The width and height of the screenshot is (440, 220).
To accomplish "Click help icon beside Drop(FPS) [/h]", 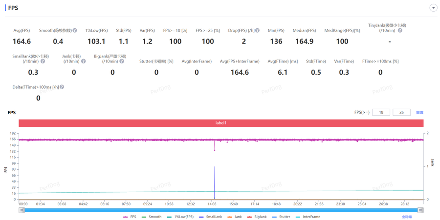I will click(257, 31).
